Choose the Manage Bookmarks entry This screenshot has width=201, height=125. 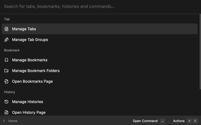30,60
